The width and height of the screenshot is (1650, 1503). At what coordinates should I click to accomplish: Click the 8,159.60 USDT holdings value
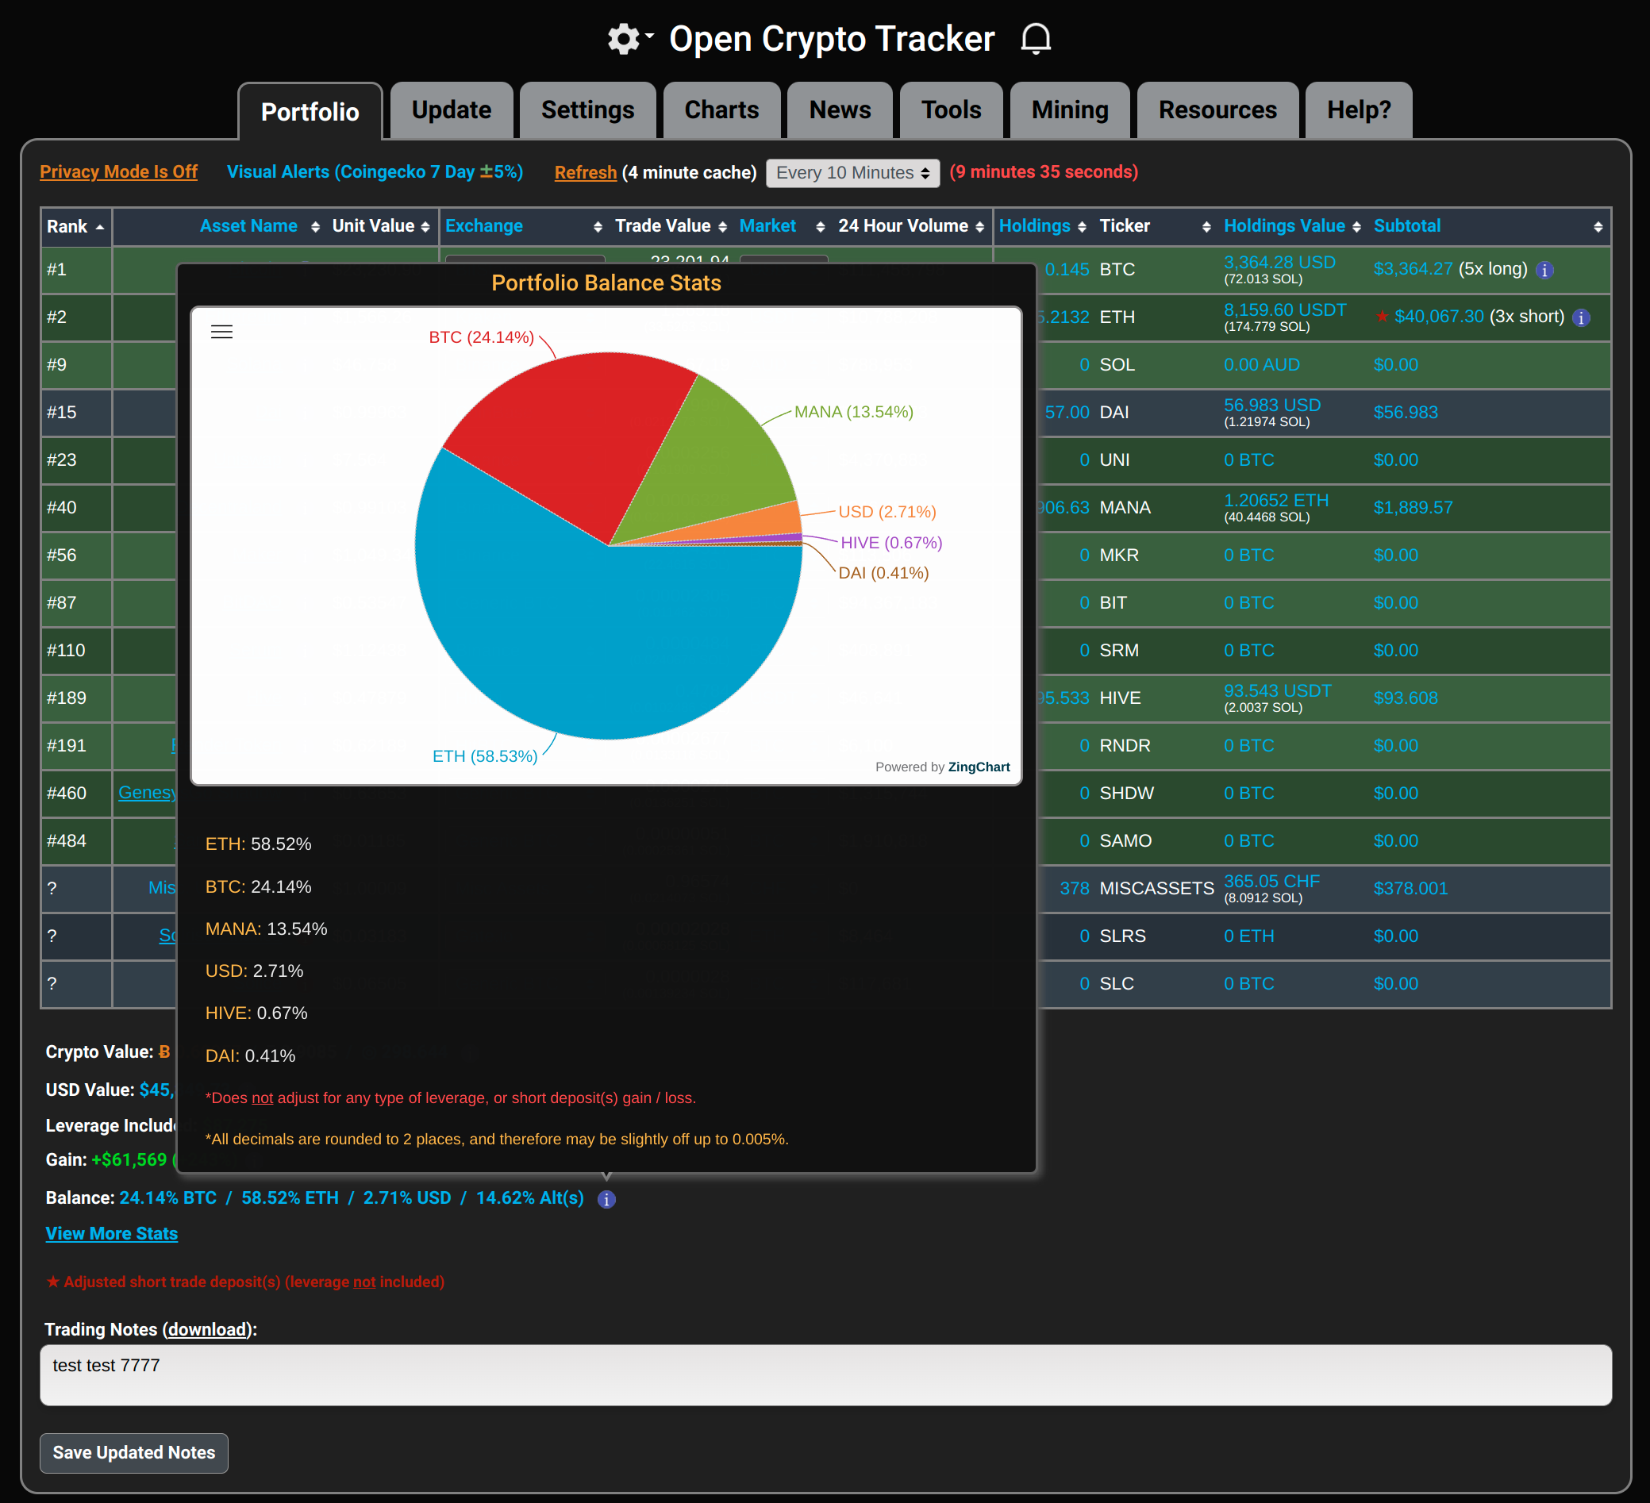pyautogui.click(x=1285, y=310)
